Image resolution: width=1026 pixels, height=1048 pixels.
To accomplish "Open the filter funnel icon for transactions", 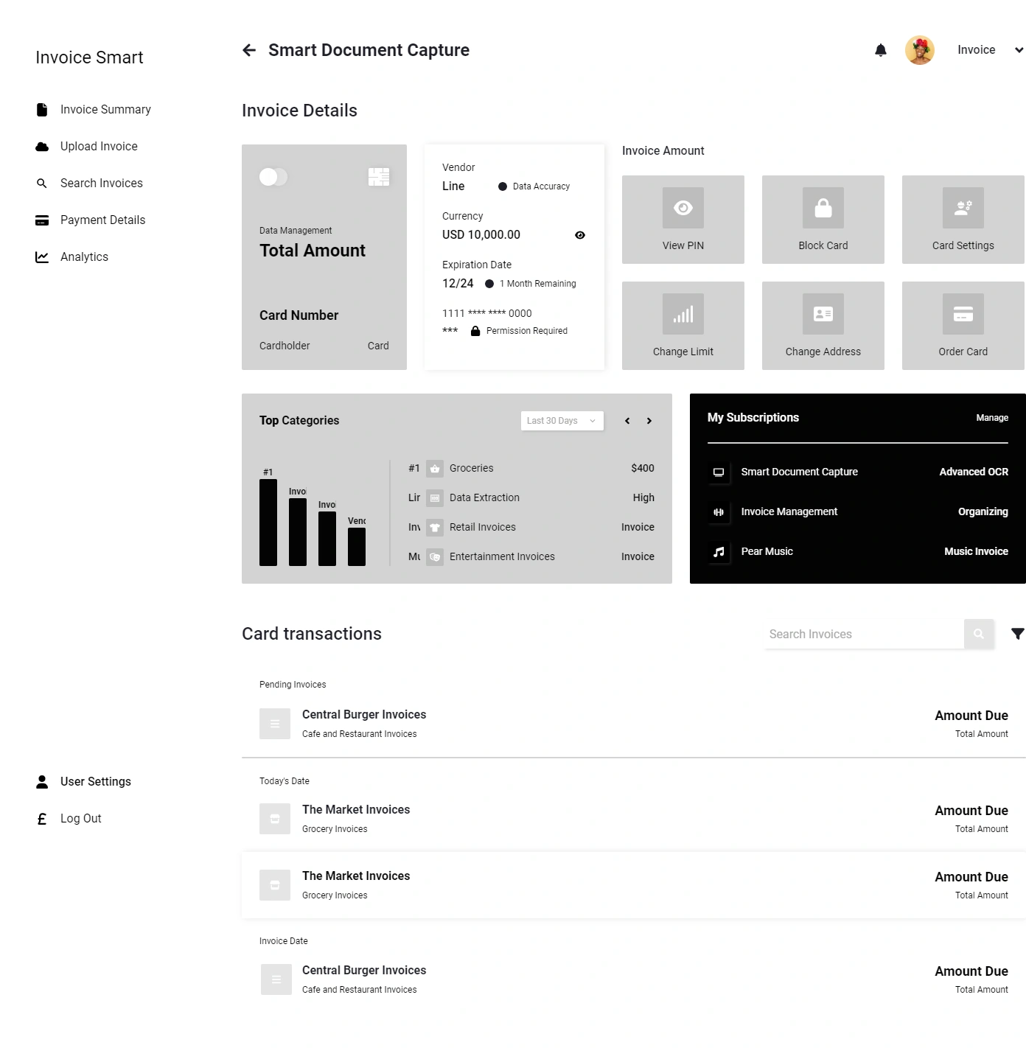I will 1017,634.
